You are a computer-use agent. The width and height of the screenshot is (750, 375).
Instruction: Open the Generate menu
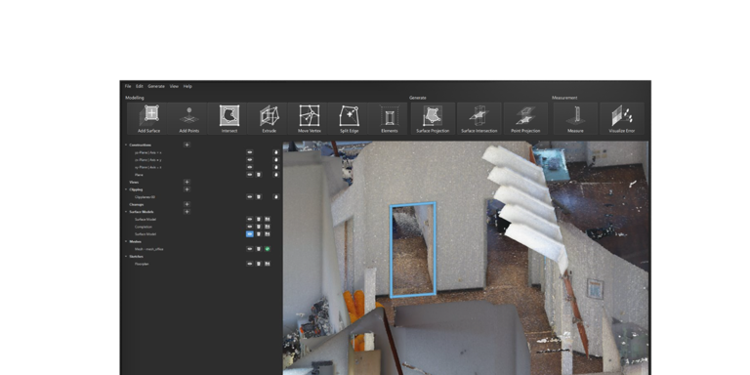coord(156,87)
